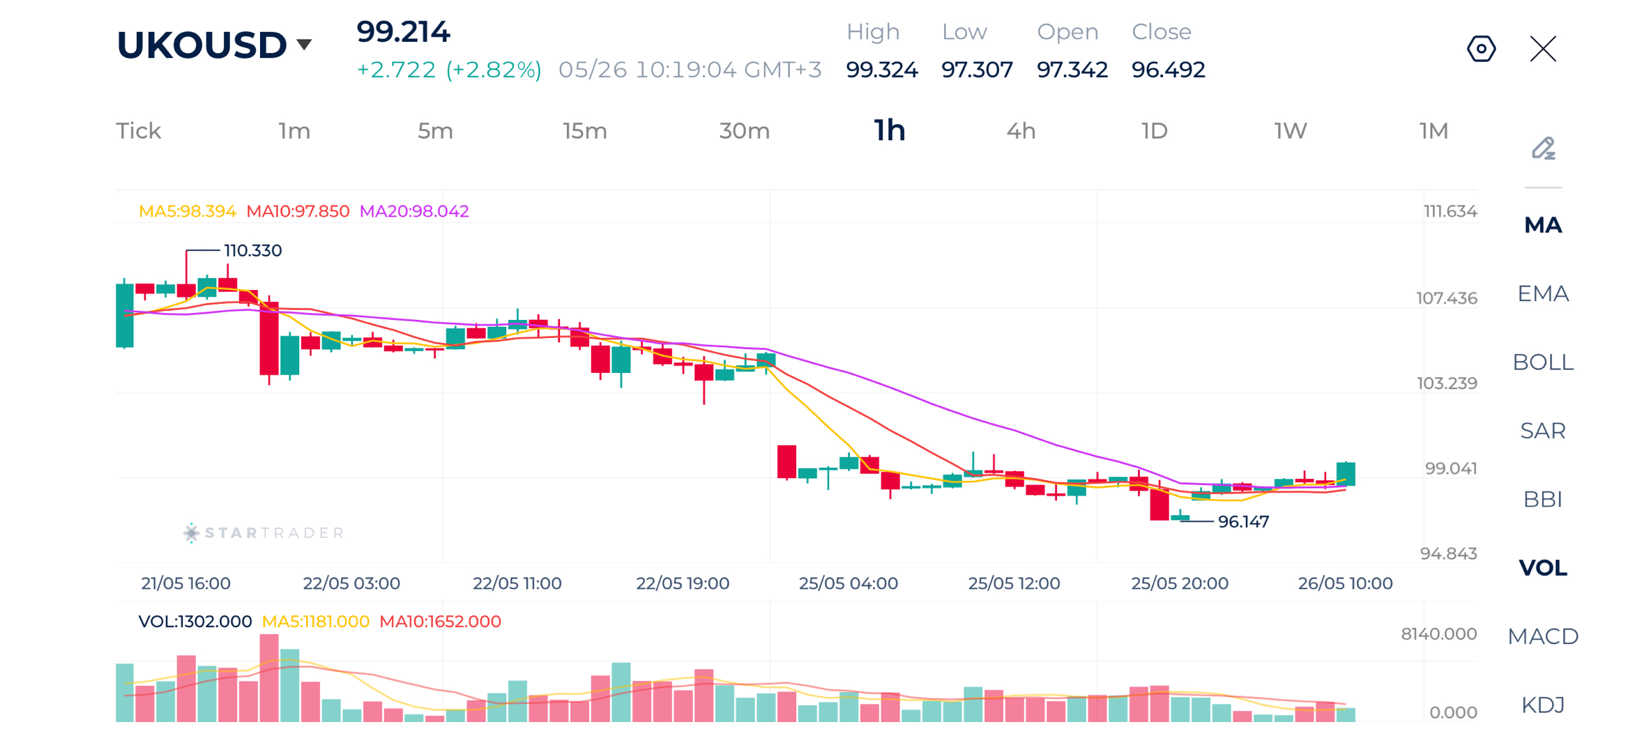The height and width of the screenshot is (752, 1635).
Task: Click the +2.722 (+2.82%) change value
Action: point(449,70)
